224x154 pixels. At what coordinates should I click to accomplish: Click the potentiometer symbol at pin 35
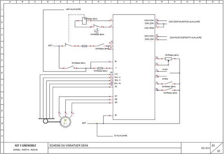[168, 59]
